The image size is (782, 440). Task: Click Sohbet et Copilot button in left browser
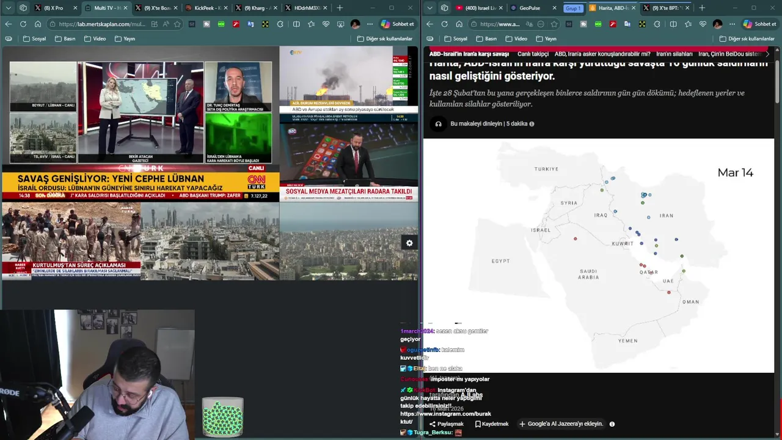coord(397,24)
